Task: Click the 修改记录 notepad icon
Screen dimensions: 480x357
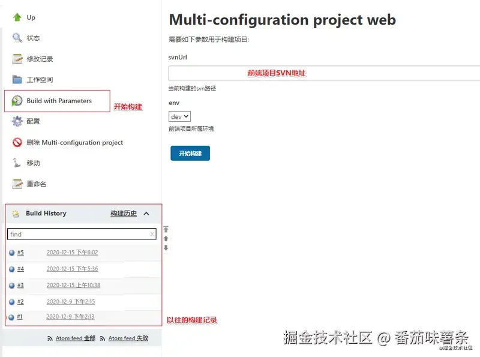Action: pyautogui.click(x=17, y=59)
